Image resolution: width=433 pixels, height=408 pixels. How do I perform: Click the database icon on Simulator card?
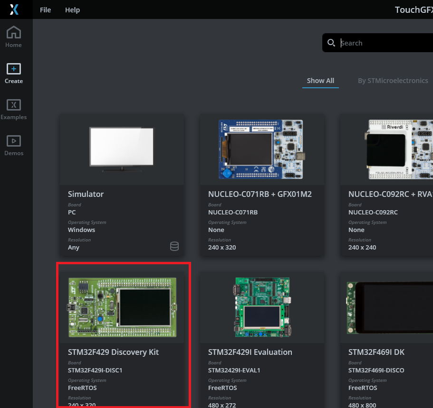point(174,246)
